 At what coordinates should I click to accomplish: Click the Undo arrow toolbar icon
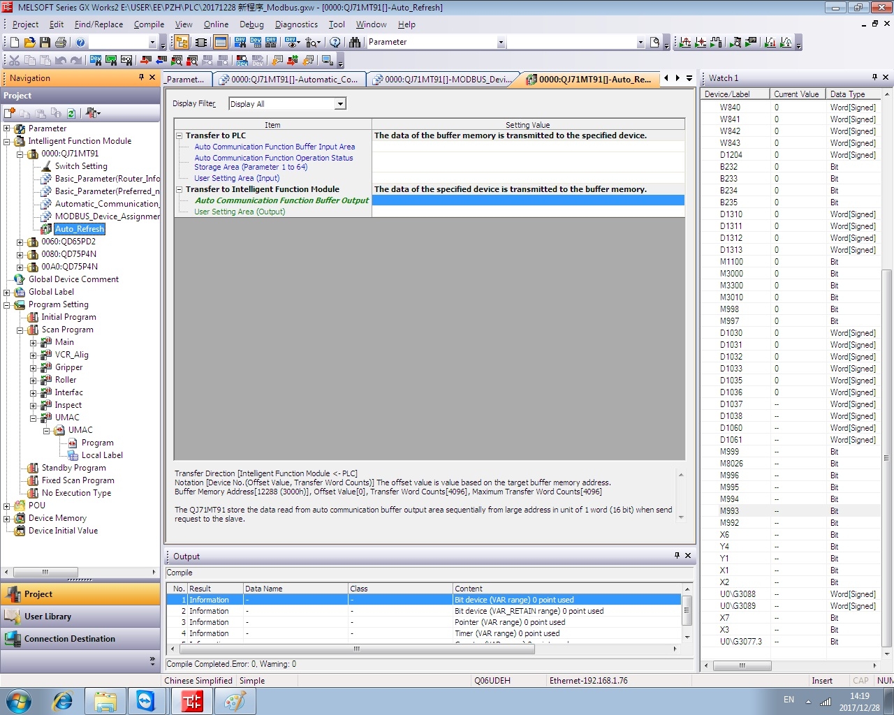60,61
